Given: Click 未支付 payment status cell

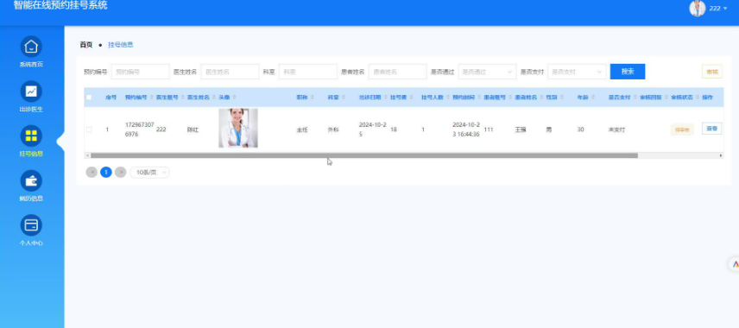Looking at the screenshot, I should (616, 129).
